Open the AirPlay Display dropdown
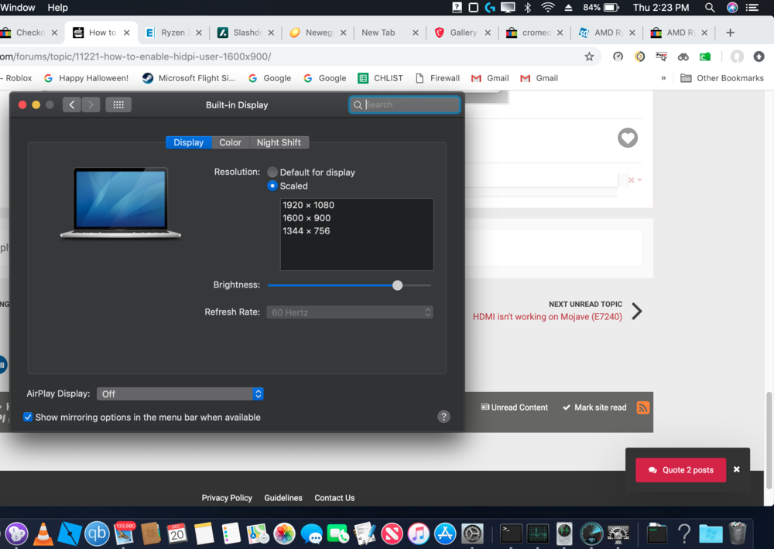The height and width of the screenshot is (549, 774). click(x=180, y=394)
